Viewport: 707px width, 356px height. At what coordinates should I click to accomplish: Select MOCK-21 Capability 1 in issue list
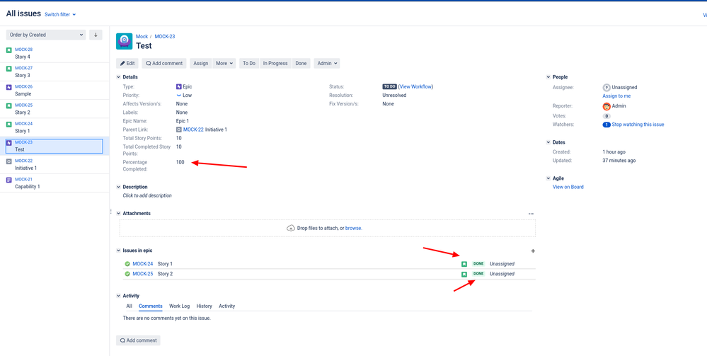coord(54,183)
